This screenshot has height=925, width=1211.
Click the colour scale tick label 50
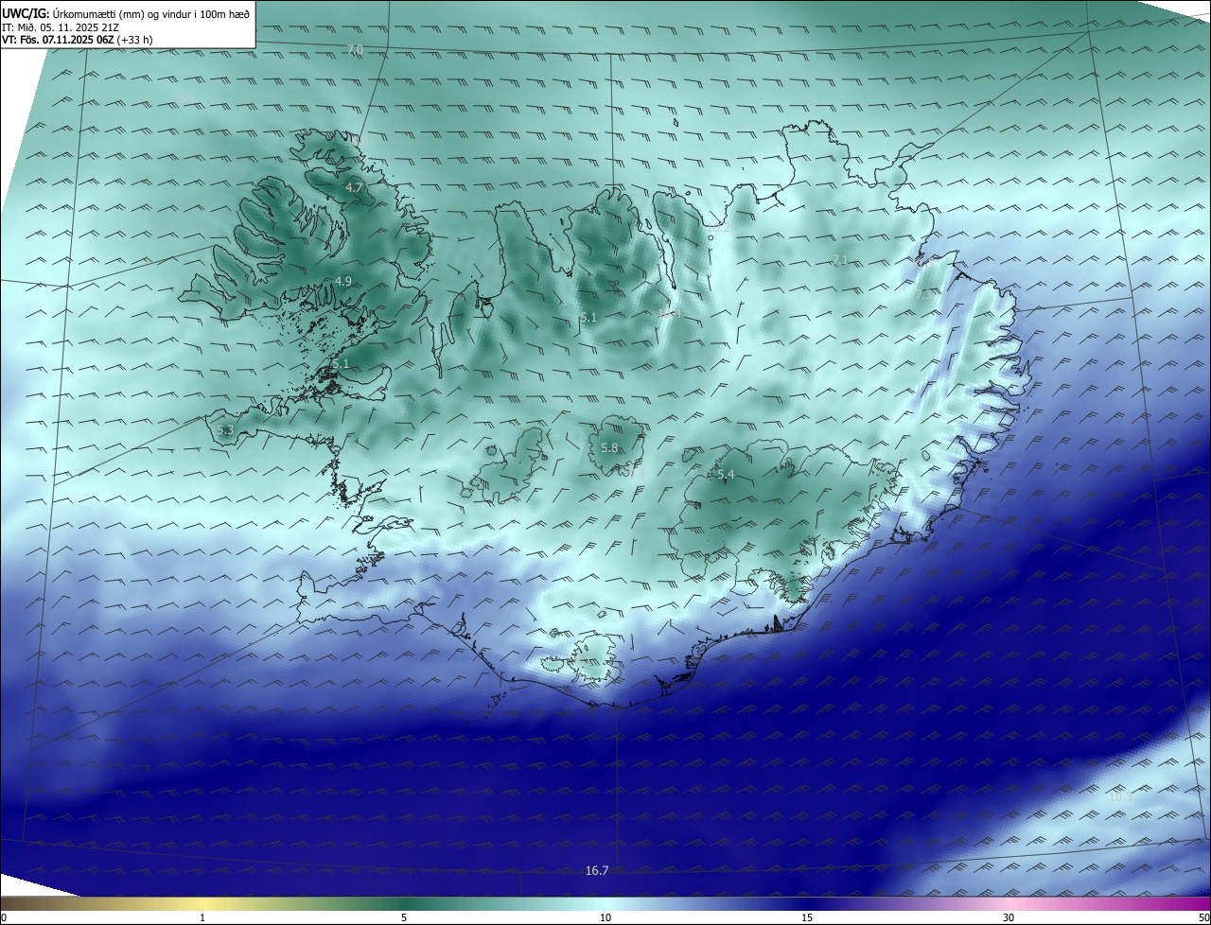point(1204,918)
